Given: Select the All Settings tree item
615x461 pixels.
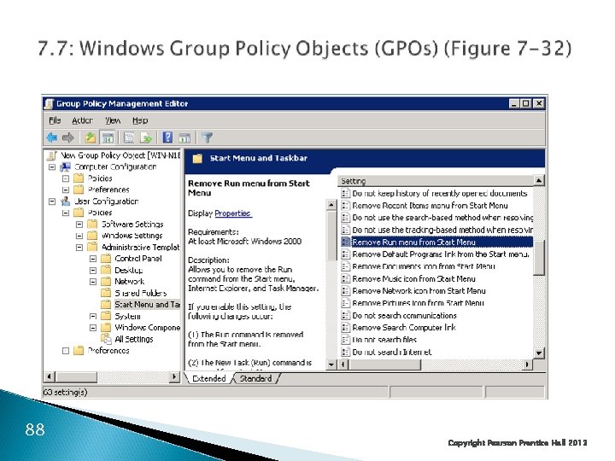Looking at the screenshot, I should click(x=133, y=339).
